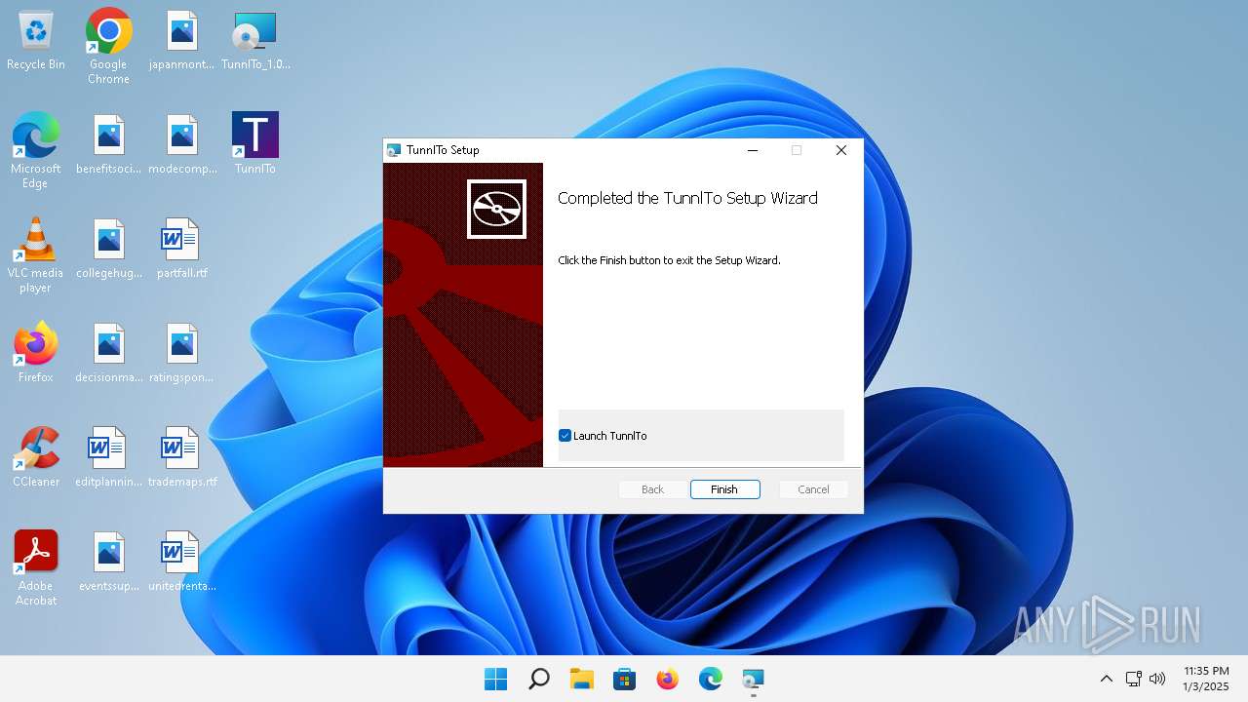1248x702 pixels.
Task: Select the Microsoft Edge desktop shortcut
Action: coord(36,150)
